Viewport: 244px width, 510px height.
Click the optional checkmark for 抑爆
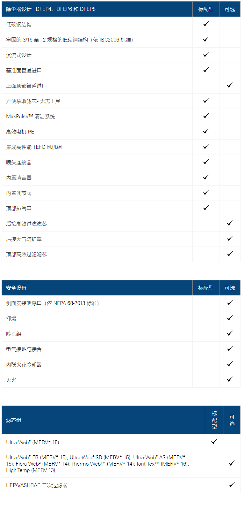pos(230,318)
